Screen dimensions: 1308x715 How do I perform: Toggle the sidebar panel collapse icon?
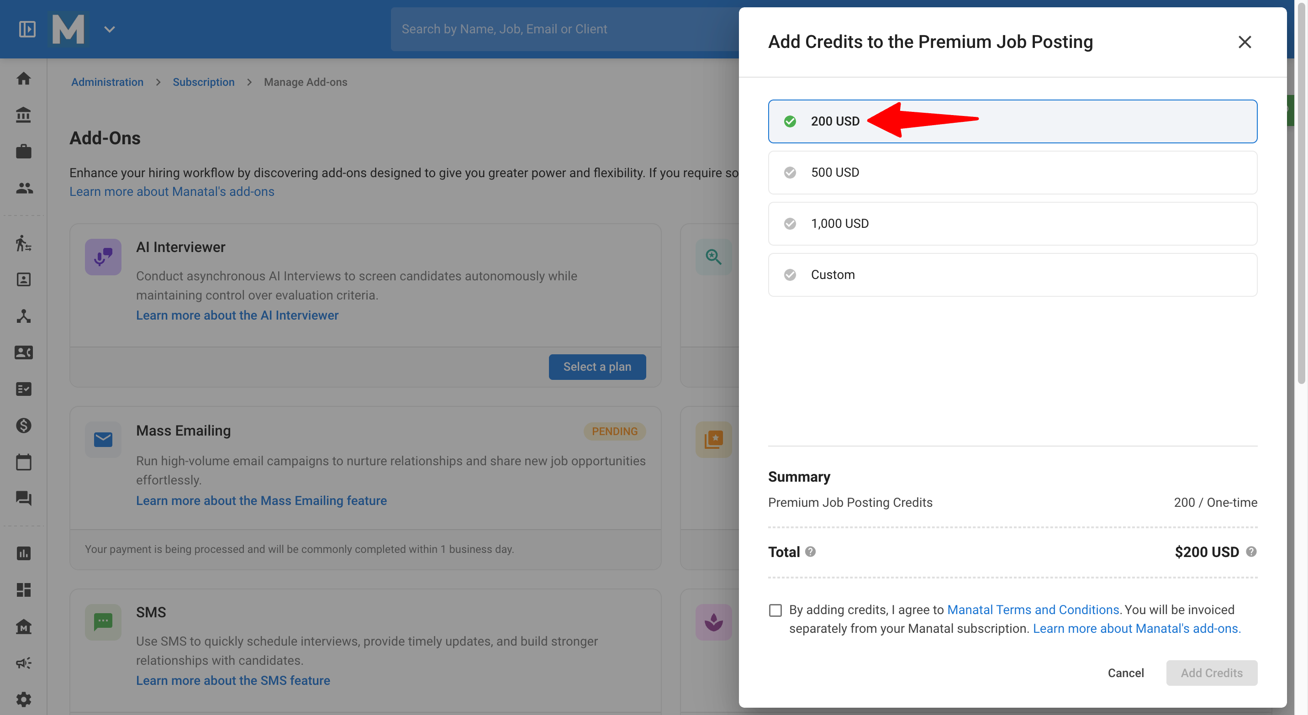point(27,29)
